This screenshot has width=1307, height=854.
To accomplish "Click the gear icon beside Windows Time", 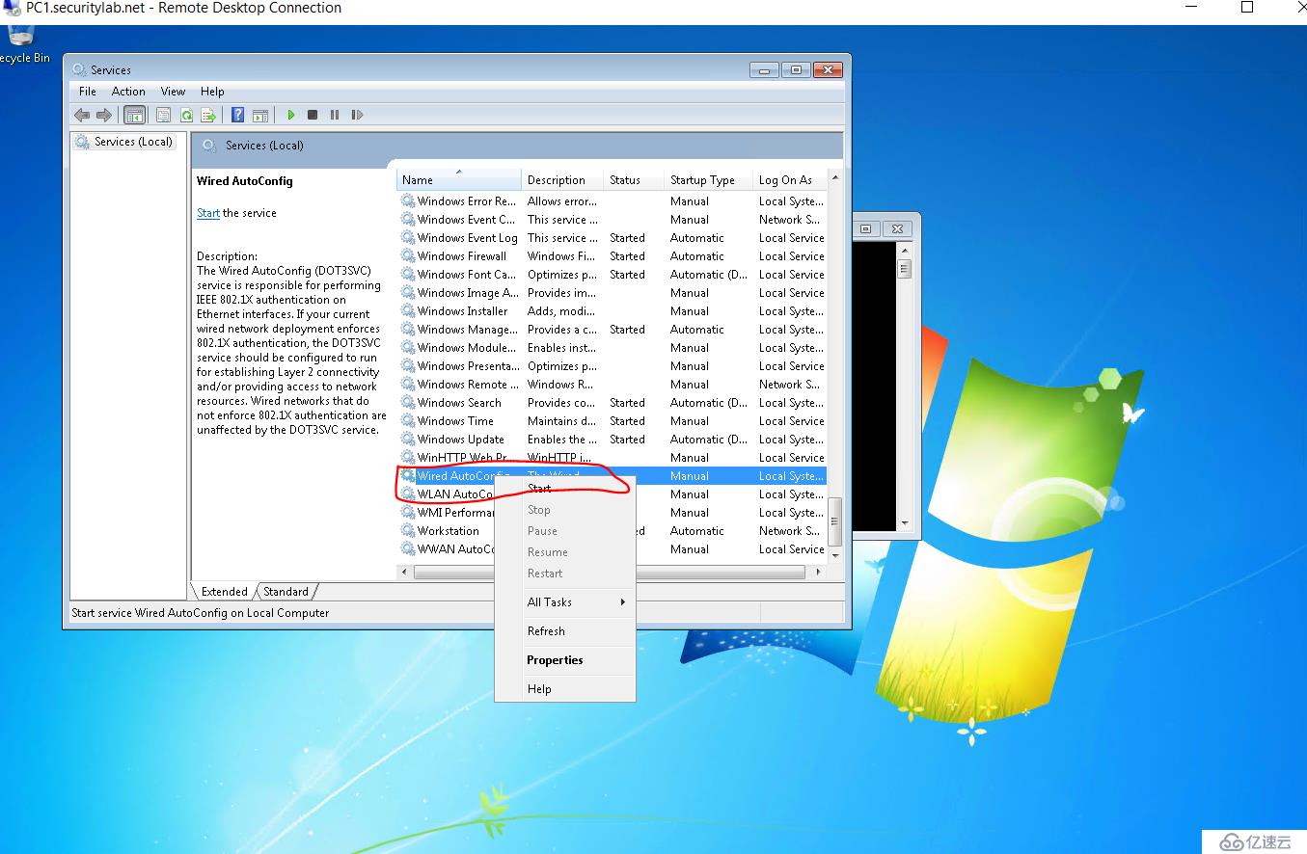I will (408, 421).
